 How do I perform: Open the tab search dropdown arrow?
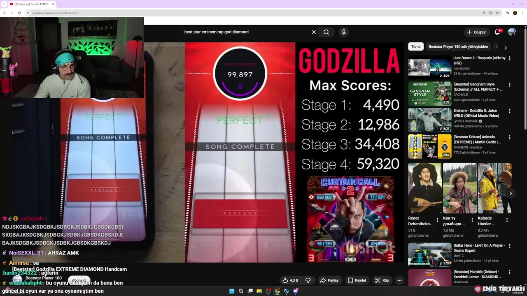(x=4, y=4)
